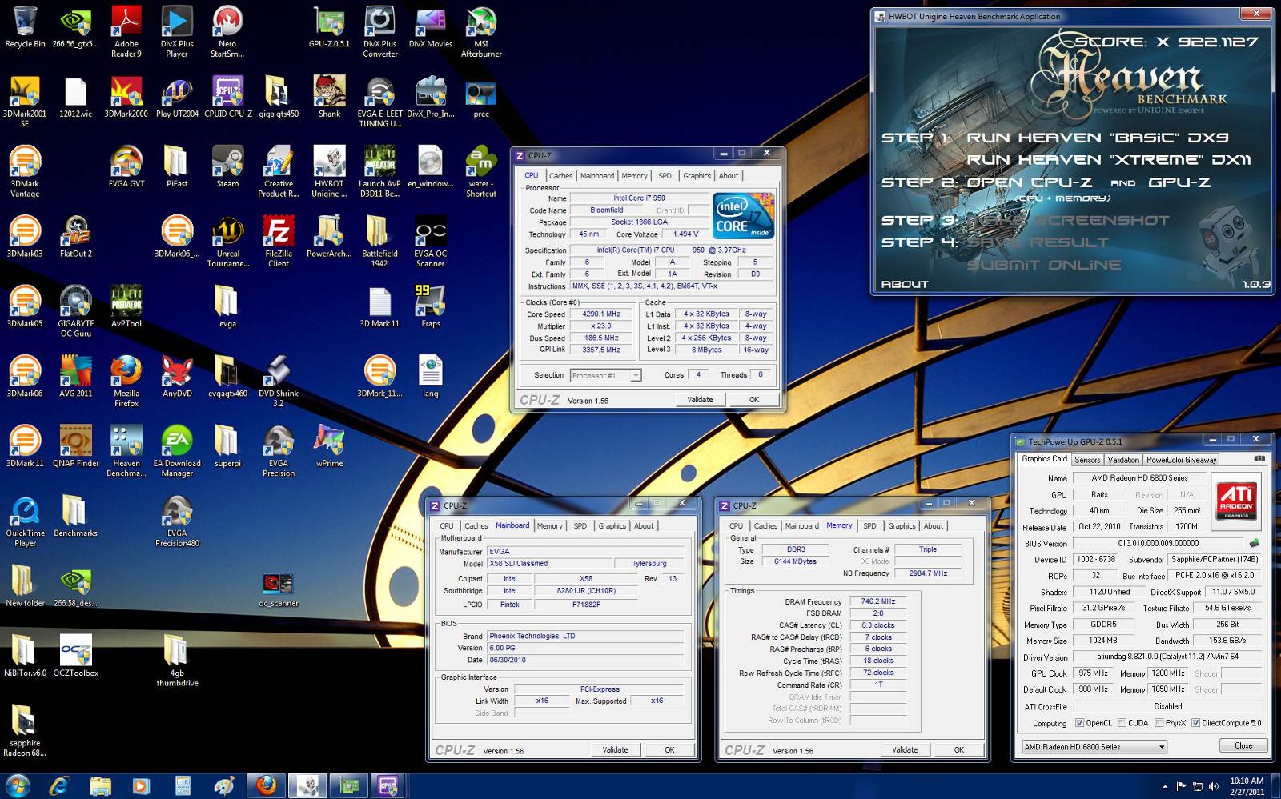Open 3DMark Vantage desktop shortcut

tap(25, 172)
